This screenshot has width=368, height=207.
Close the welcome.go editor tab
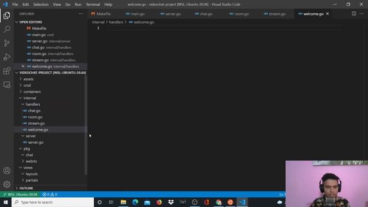point(327,14)
